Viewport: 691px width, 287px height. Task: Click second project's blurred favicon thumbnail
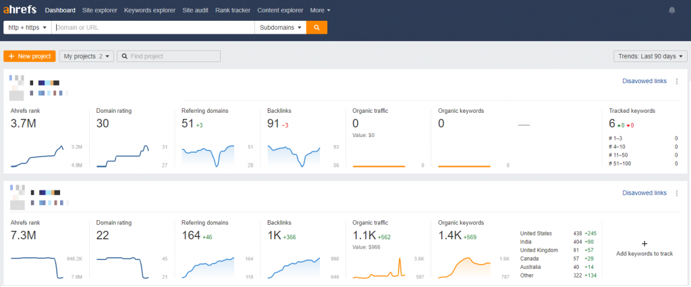coord(17,197)
